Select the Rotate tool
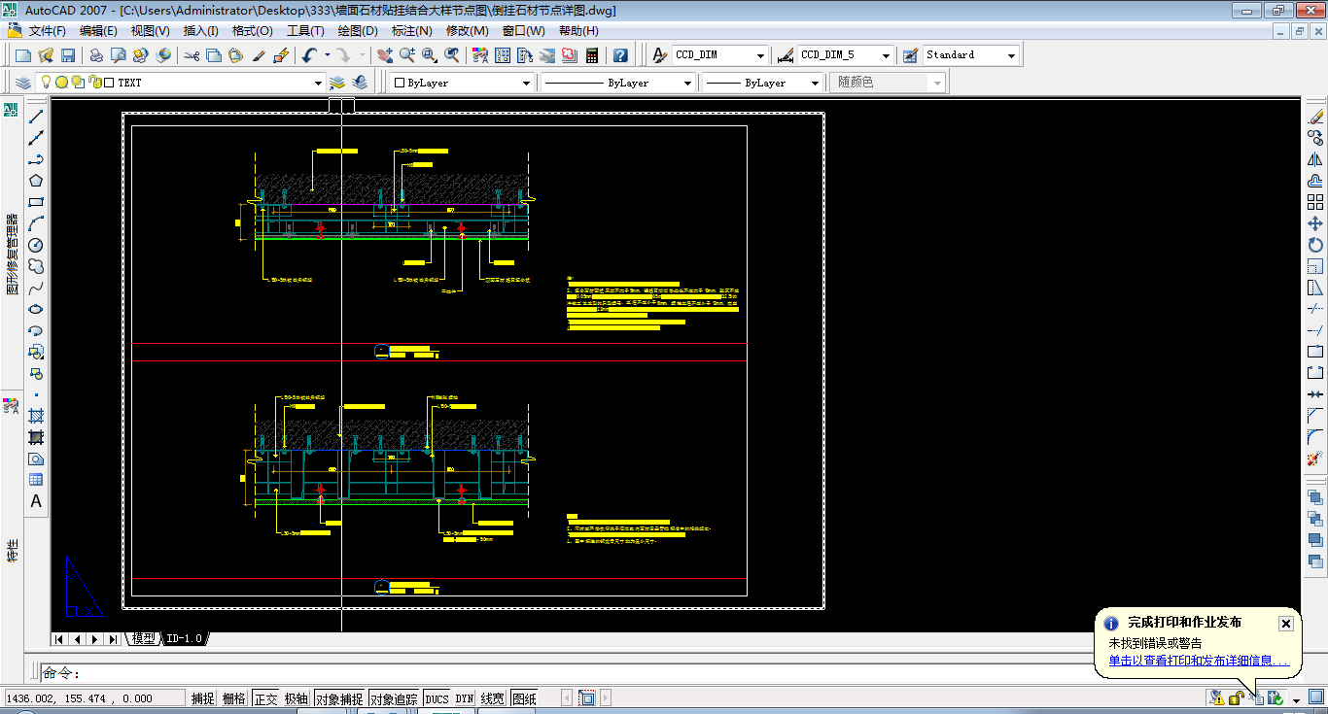 [x=1315, y=245]
